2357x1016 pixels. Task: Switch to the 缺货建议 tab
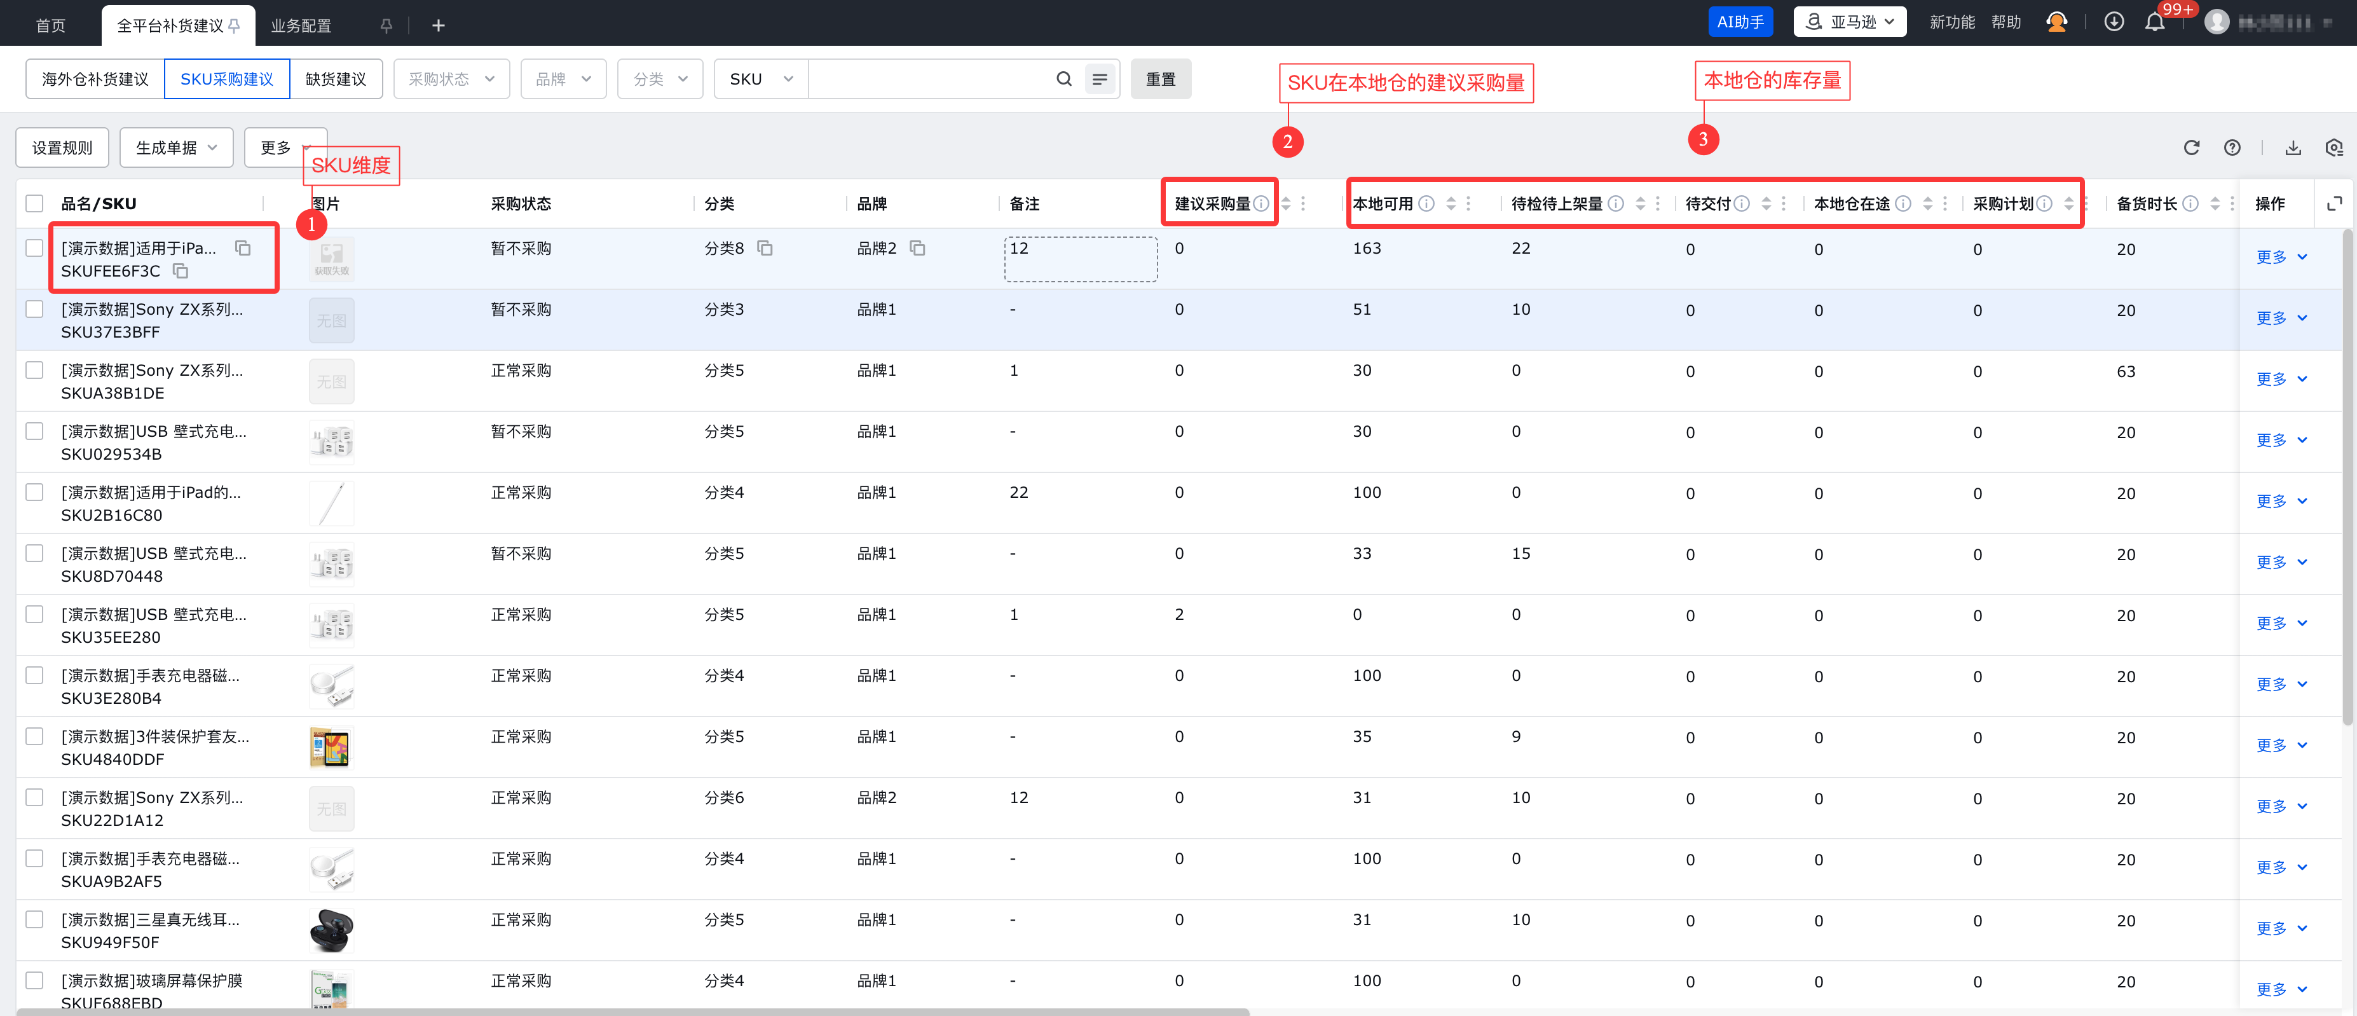(335, 79)
